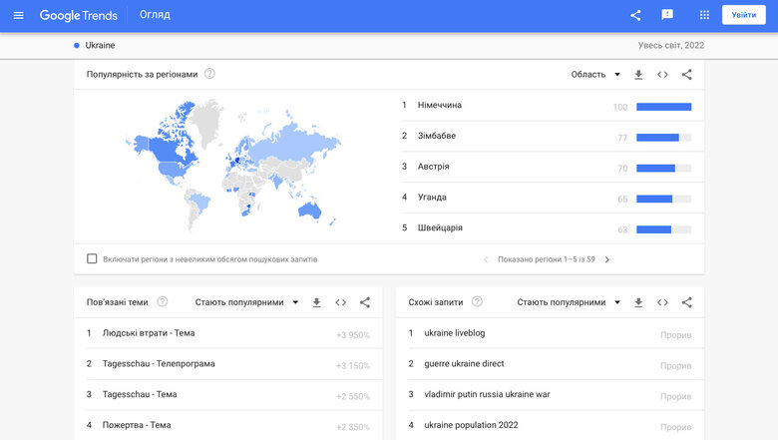Open the hamburger main menu
The width and height of the screenshot is (778, 440).
[x=18, y=15]
